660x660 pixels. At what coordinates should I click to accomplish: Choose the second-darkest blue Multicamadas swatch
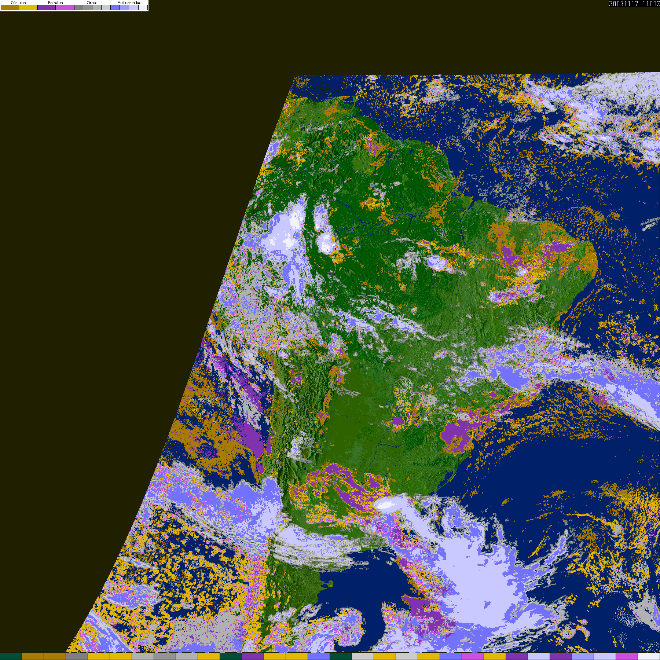click(x=124, y=8)
